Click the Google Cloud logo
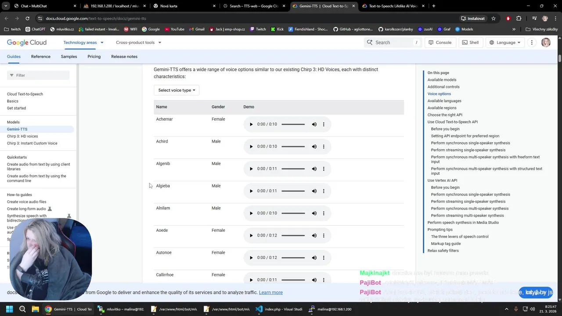This screenshot has height=316, width=562. tap(27, 43)
